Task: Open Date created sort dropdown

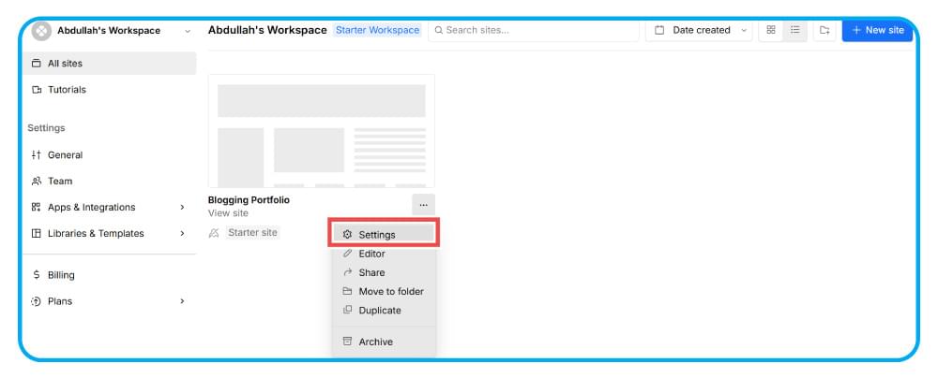Action: point(701,30)
